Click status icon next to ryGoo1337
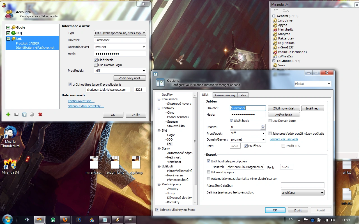 click(x=275, y=47)
